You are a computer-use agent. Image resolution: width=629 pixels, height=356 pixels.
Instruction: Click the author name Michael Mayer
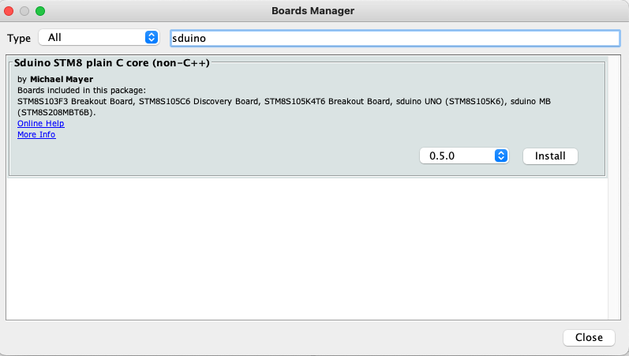pyautogui.click(x=62, y=79)
